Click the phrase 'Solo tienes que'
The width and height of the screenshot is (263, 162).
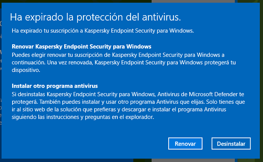(x=225, y=102)
